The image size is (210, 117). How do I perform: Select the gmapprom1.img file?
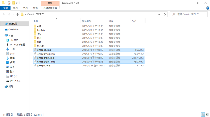pyautogui.click(x=89, y=62)
